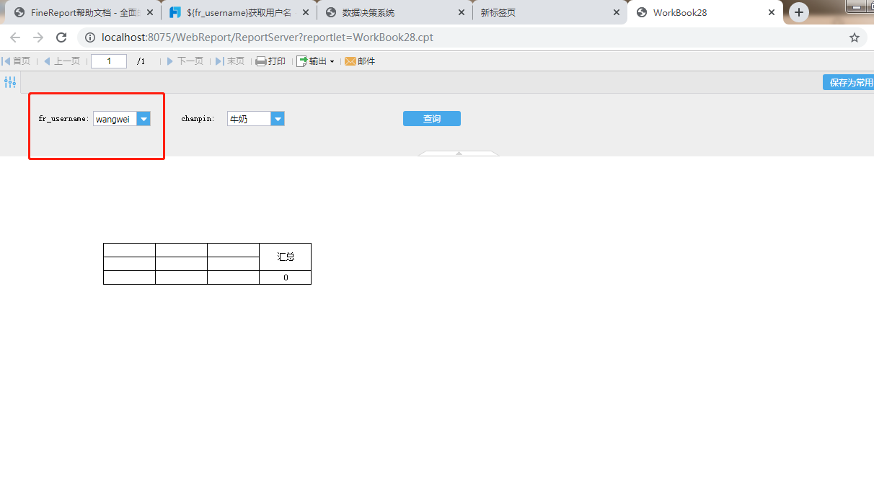Open the fr_username dropdown arrow

coord(144,119)
